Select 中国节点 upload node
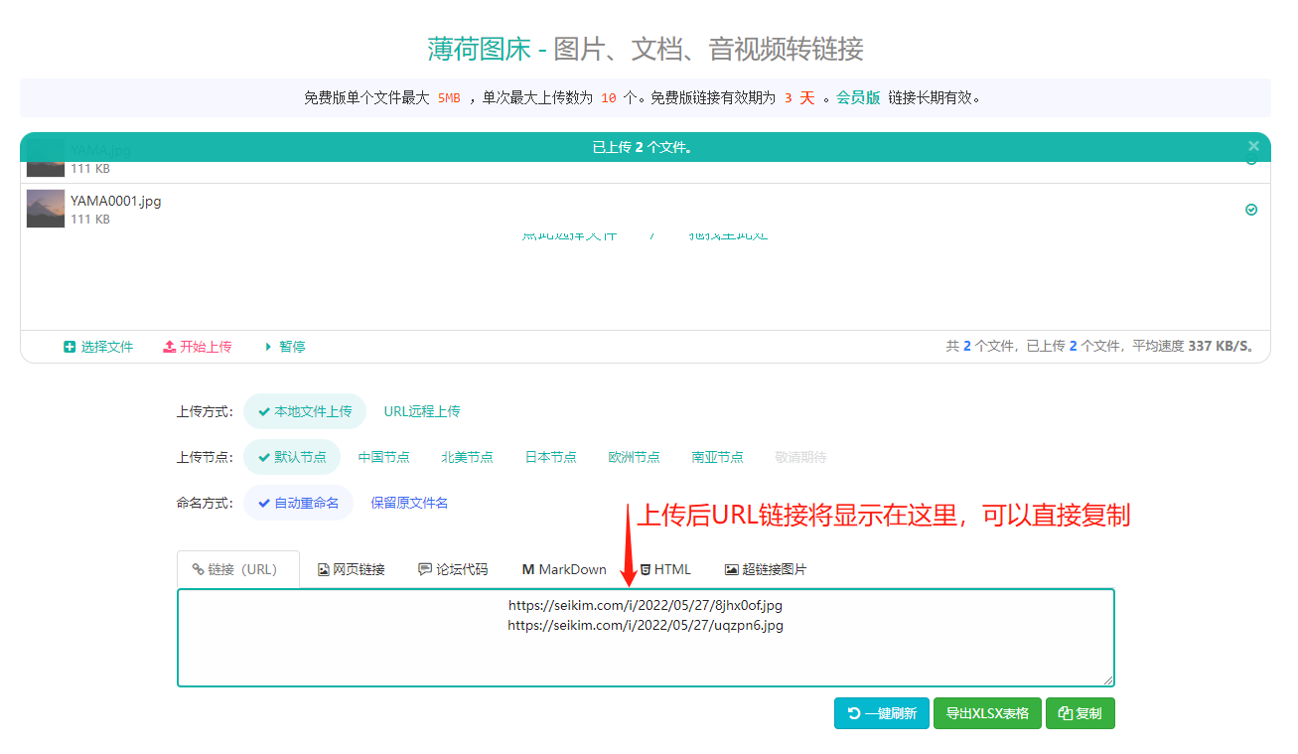The width and height of the screenshot is (1298, 754). point(383,457)
